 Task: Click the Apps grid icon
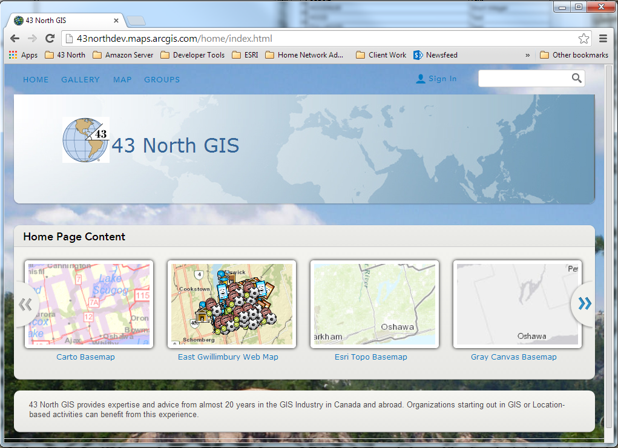pos(12,54)
